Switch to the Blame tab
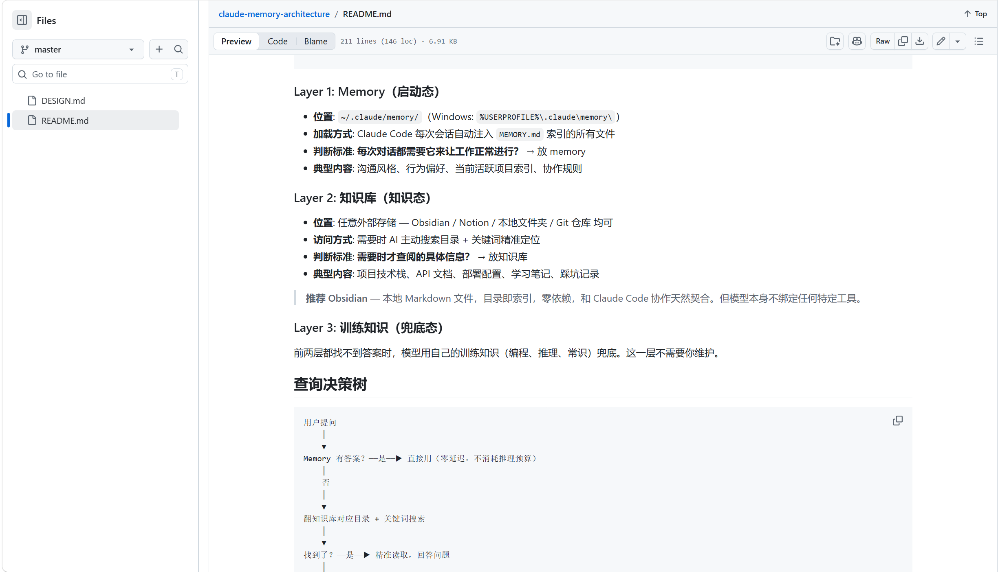 tap(316, 41)
